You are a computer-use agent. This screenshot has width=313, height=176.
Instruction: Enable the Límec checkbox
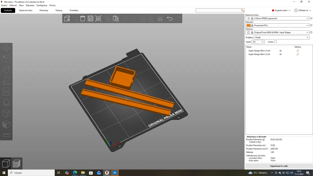coord(275,42)
